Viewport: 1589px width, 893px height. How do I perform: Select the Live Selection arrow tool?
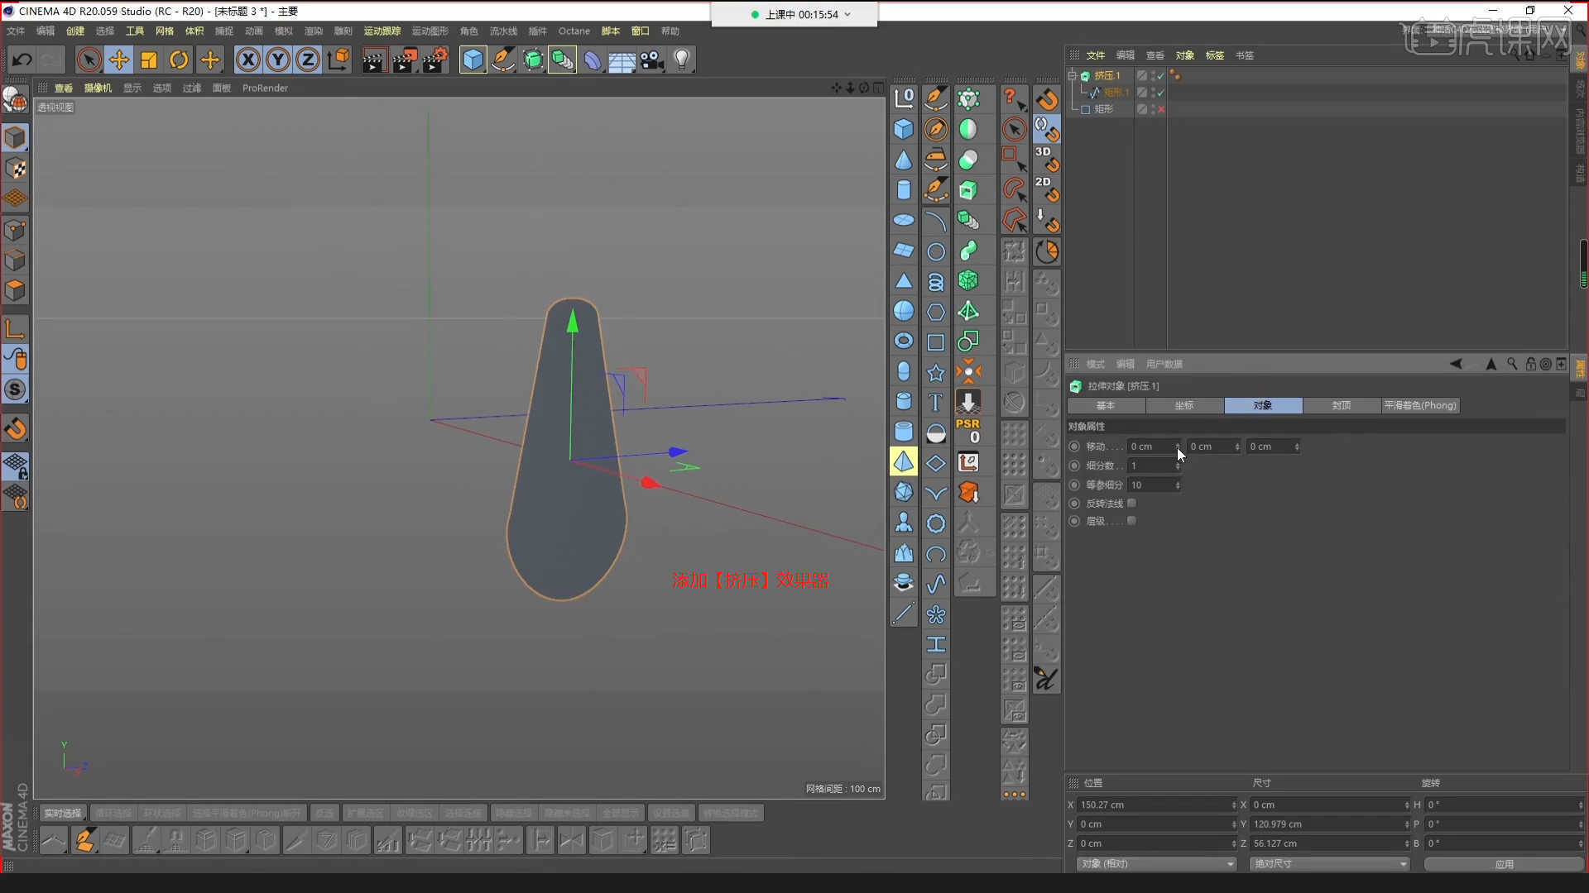(x=89, y=60)
